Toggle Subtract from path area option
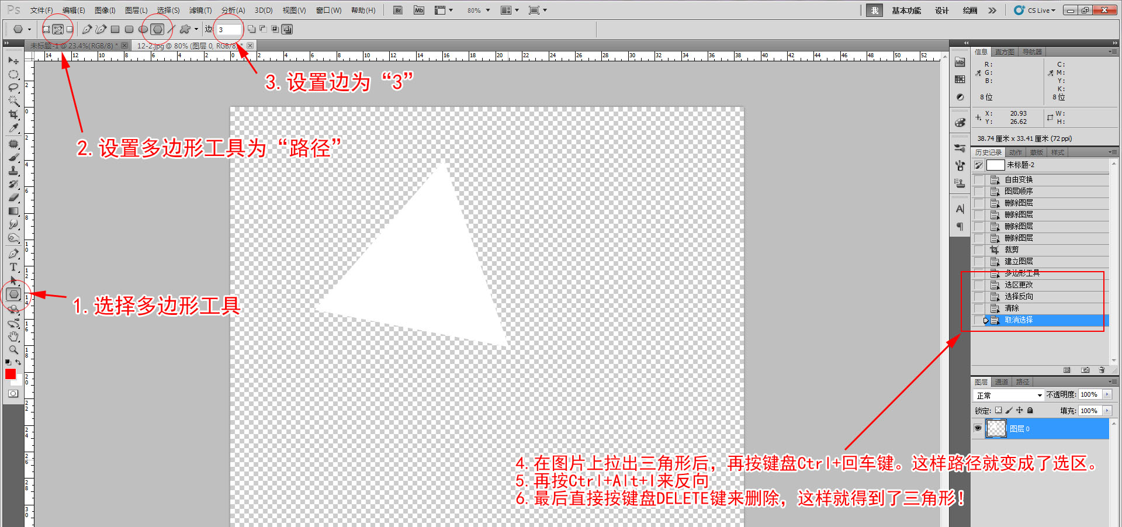 [x=263, y=29]
